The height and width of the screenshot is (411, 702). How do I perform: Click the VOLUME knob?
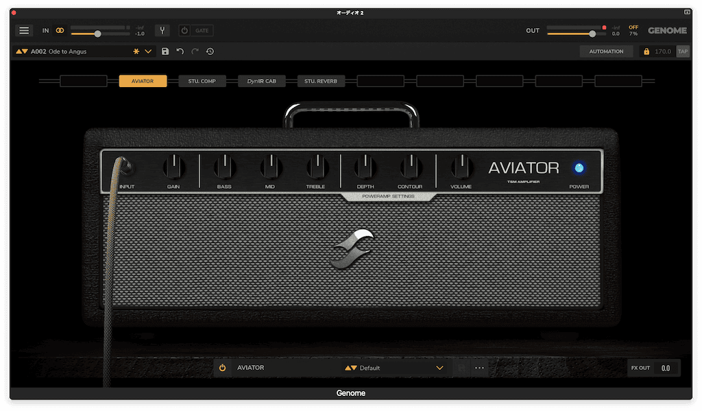(x=461, y=167)
